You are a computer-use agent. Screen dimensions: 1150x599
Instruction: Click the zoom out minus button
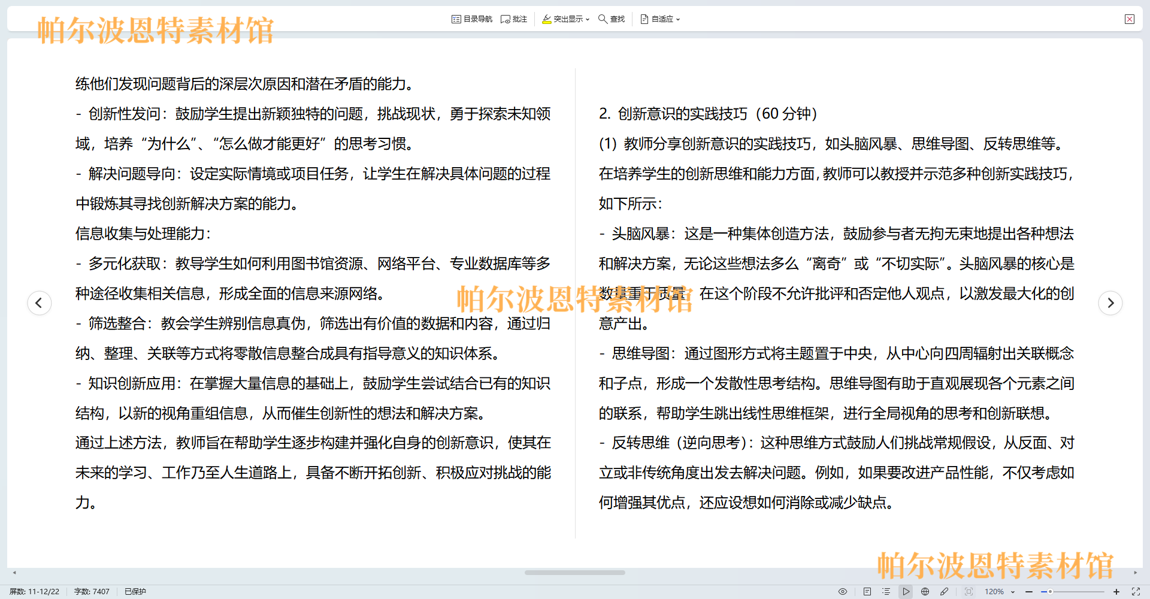pyautogui.click(x=1029, y=591)
